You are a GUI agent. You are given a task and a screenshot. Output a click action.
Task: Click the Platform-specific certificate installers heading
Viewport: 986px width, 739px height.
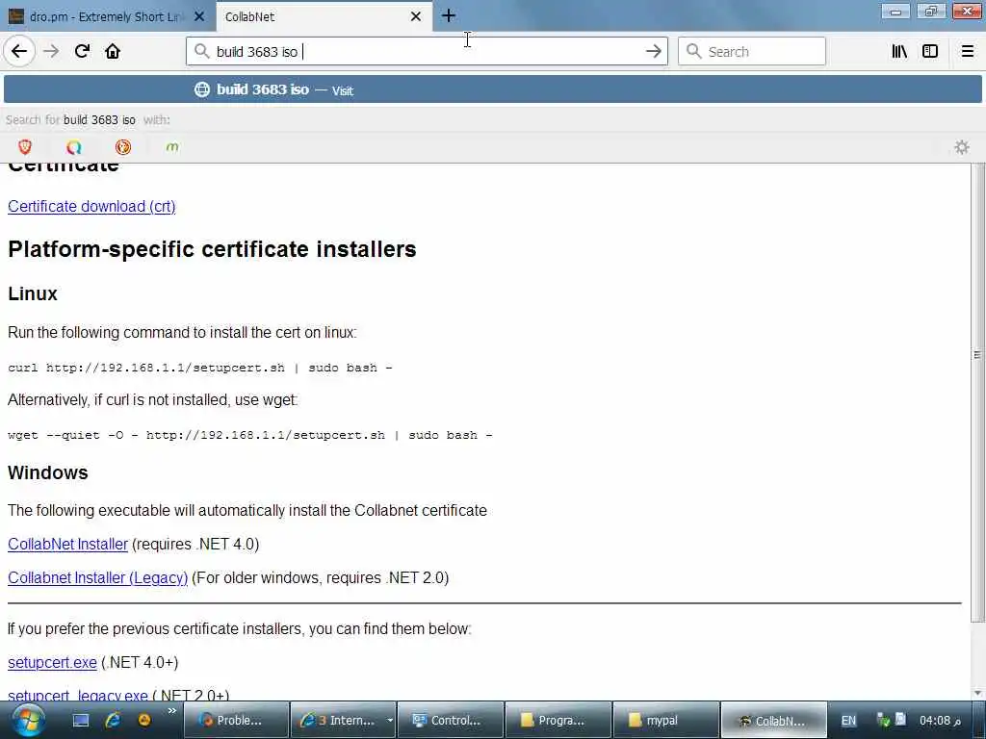[212, 249]
